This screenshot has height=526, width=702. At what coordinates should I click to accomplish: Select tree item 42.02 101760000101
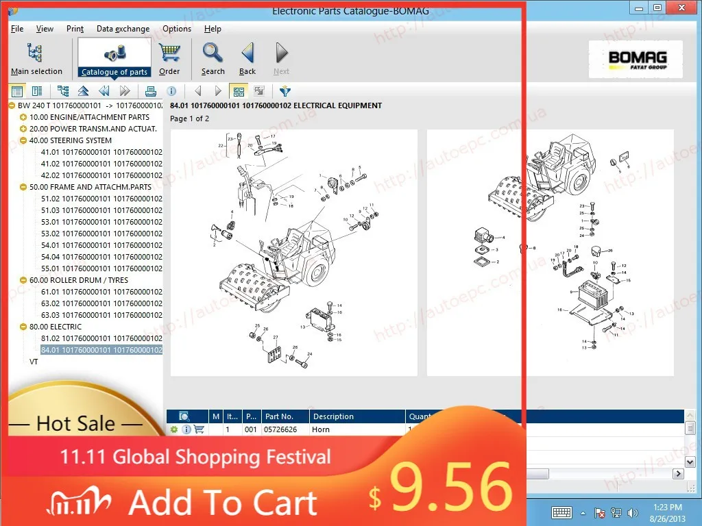(x=101, y=175)
